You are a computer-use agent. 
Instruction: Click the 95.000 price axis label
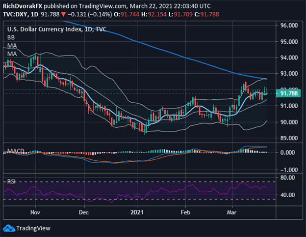pyautogui.click(x=289, y=41)
